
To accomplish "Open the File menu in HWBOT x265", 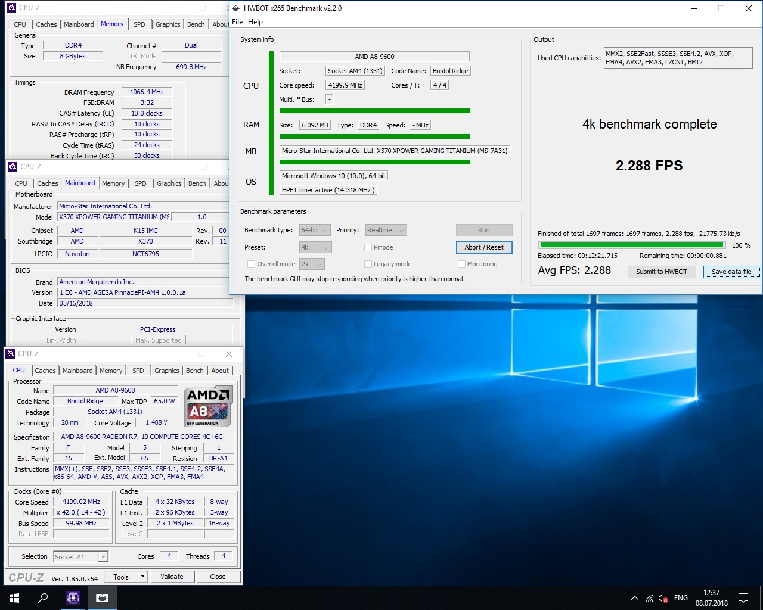I will point(237,22).
